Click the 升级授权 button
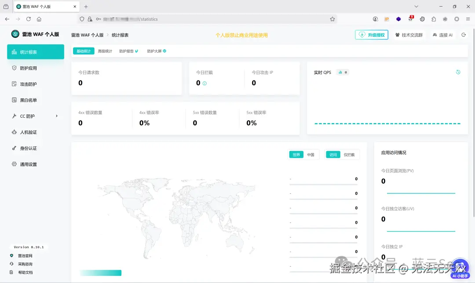The image size is (475, 283). pyautogui.click(x=371, y=35)
